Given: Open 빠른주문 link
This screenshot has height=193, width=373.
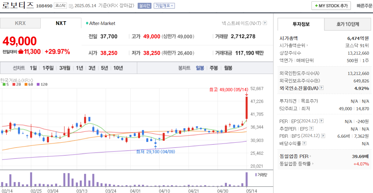Looking at the screenshot, I should coord(365,6).
